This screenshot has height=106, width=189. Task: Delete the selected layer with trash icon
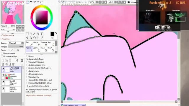coord(13,64)
